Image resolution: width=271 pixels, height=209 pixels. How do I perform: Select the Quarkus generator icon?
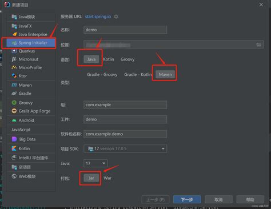(14, 51)
